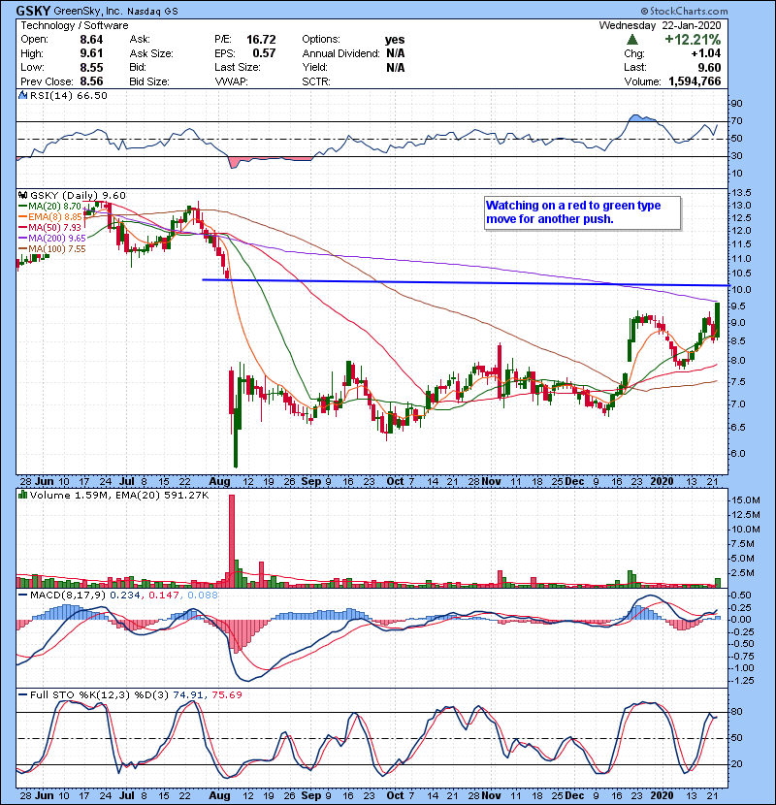Click the Annual Dividend label
This screenshot has width=776, height=805.
coord(341,53)
